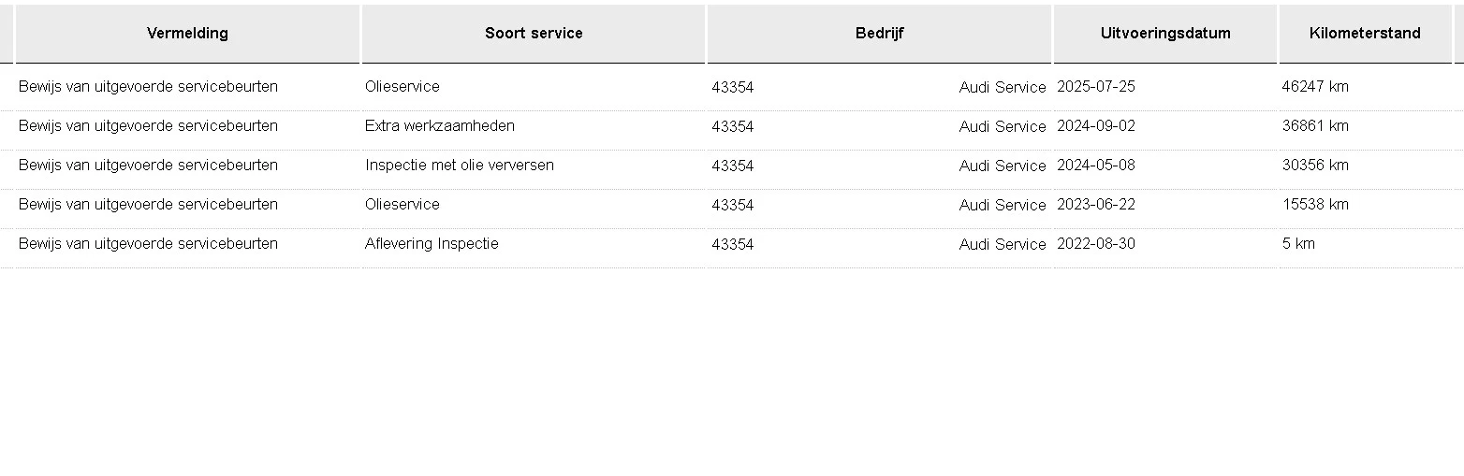Select the 5 km mileage entry
The height and width of the screenshot is (476, 1464).
click(1298, 244)
